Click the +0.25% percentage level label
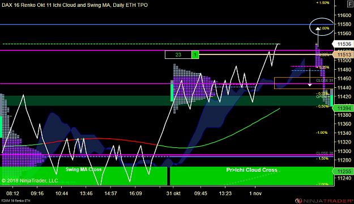The height and width of the screenshot is (204, 354). (x=323, y=67)
